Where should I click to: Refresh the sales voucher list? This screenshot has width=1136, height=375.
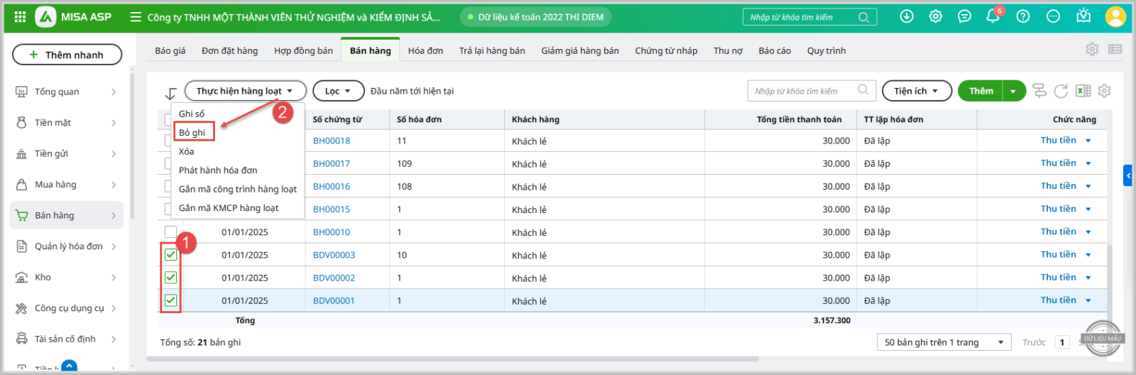coord(1061,91)
